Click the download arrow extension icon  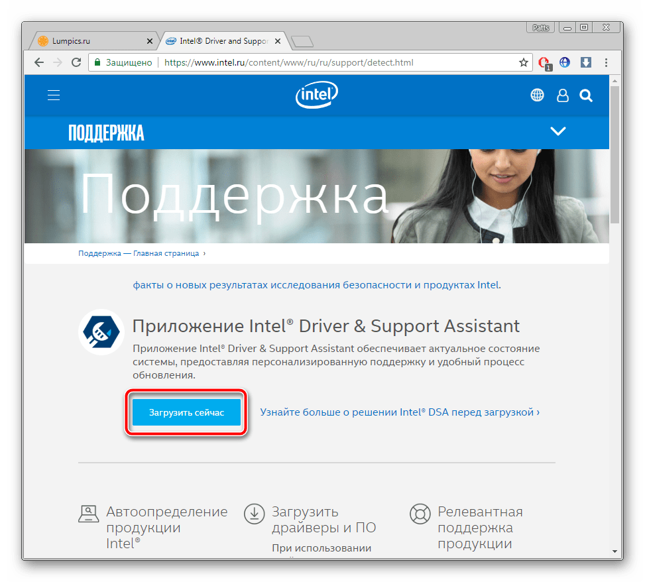[x=585, y=62]
